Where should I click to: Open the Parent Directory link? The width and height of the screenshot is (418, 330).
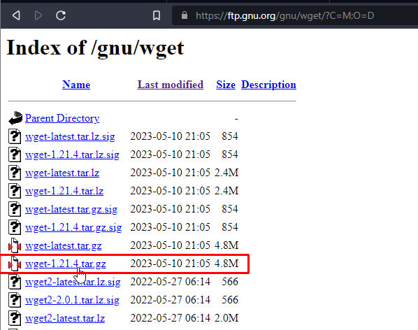[x=62, y=118]
